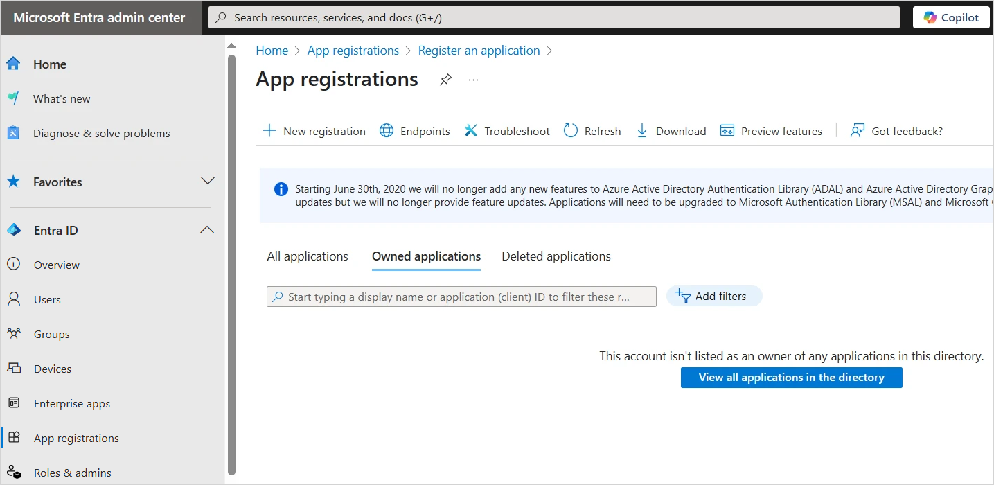Click View all applications in the directory
The image size is (994, 485).
tap(791, 378)
